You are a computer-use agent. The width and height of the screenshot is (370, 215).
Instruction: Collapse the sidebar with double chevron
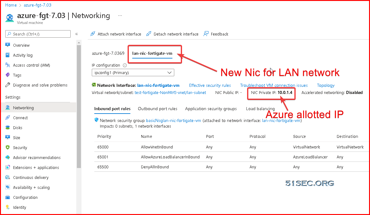click(x=77, y=34)
